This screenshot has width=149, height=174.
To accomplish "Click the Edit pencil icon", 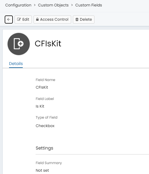I will coord(19,20).
